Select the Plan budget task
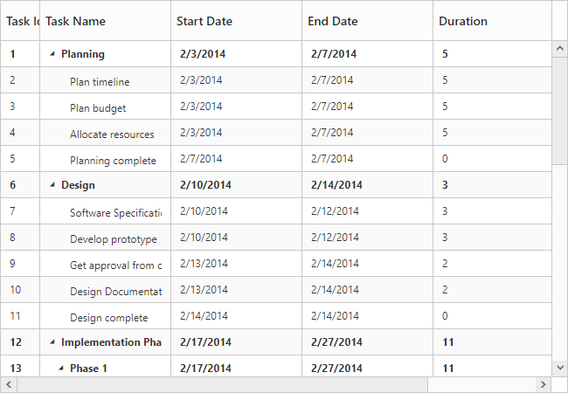 pyautogui.click(x=98, y=108)
